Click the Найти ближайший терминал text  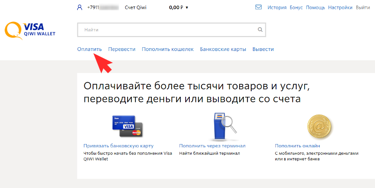click(x=209, y=153)
